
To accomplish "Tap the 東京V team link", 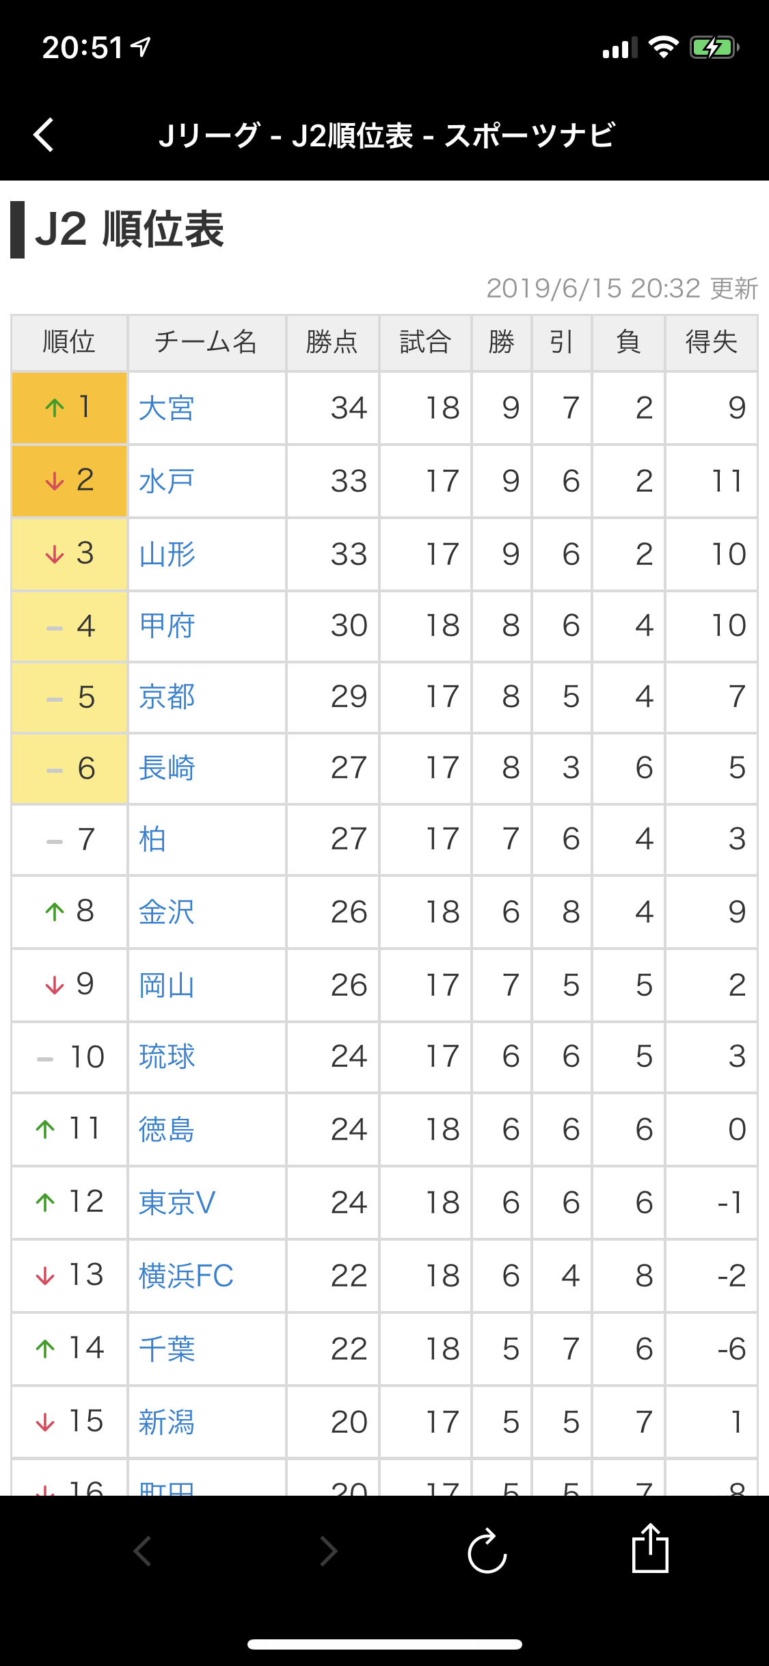I will coord(177,1202).
